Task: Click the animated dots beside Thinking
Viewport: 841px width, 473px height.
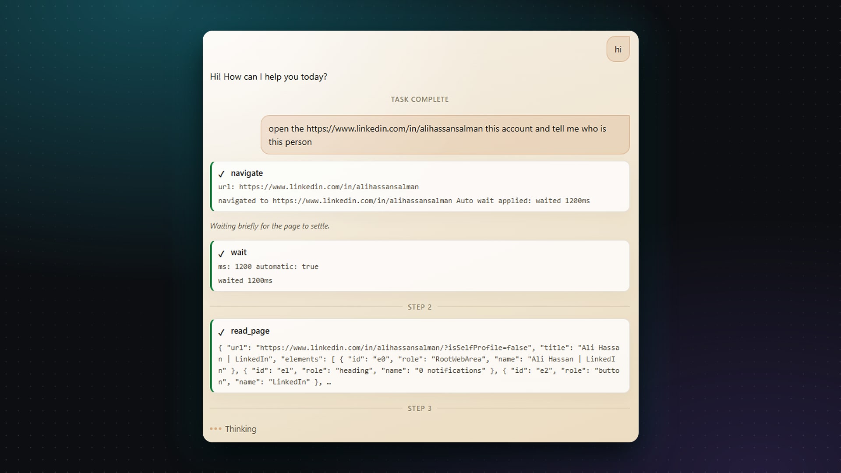Action: [216, 429]
